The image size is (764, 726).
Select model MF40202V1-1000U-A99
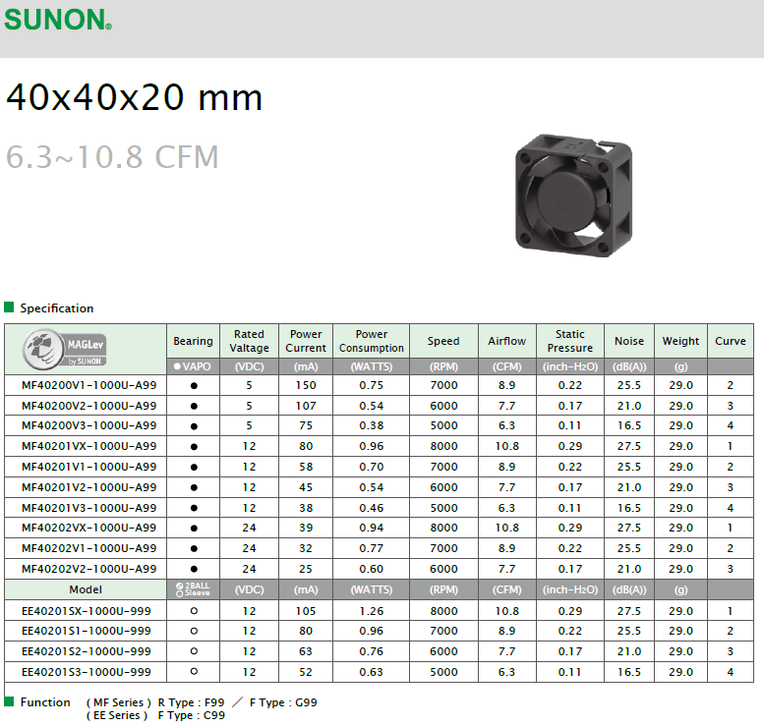click(x=89, y=548)
